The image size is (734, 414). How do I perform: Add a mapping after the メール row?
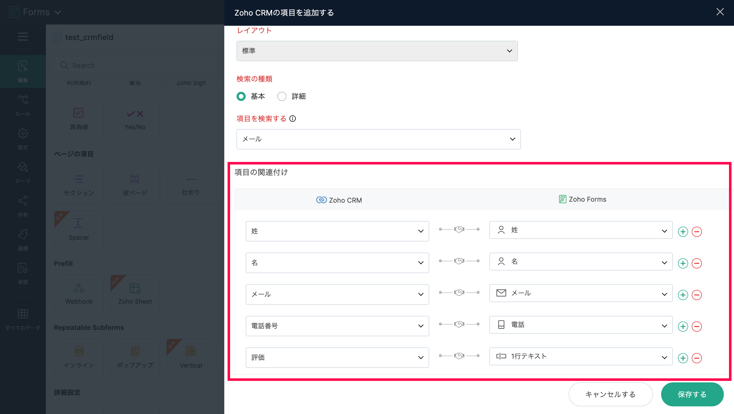[683, 295]
